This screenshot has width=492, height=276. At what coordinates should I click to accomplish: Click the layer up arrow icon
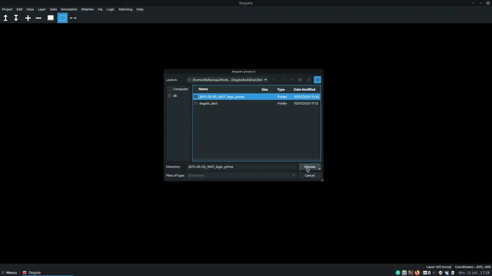(x=5, y=18)
